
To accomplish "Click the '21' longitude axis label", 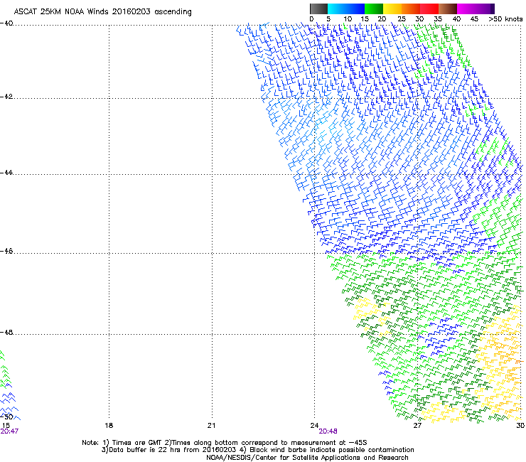I will tap(211, 426).
